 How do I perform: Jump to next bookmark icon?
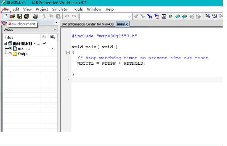[x=184, y=16]
